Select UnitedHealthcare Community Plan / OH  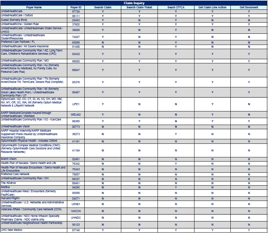(25, 178)
